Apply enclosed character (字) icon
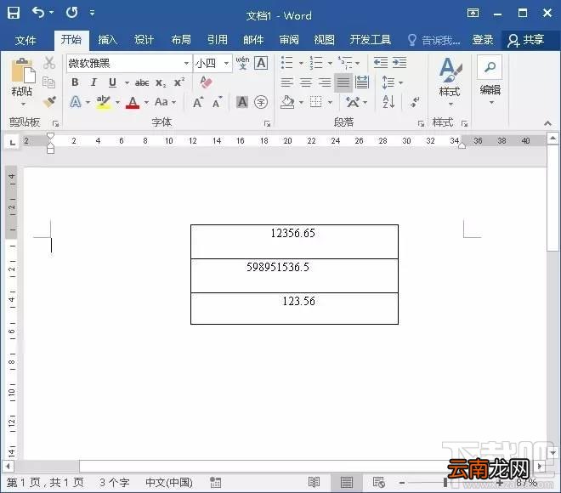This screenshot has height=493, width=561. click(x=261, y=102)
